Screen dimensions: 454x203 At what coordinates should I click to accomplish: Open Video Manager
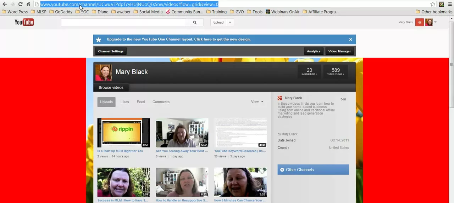click(339, 51)
